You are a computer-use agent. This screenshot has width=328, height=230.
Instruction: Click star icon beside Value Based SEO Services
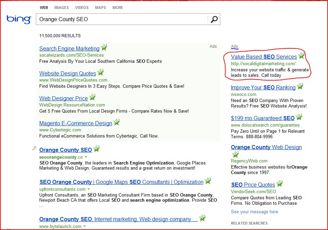301,56
